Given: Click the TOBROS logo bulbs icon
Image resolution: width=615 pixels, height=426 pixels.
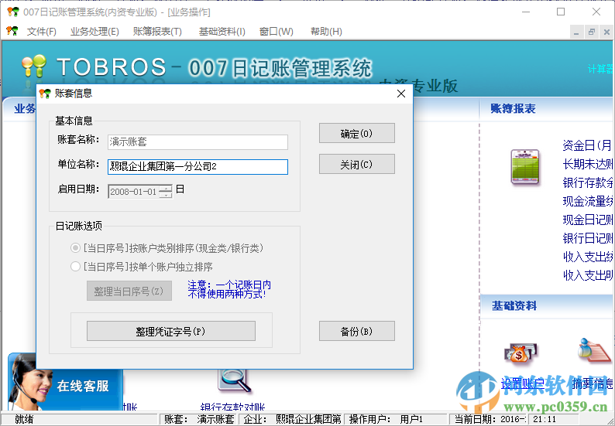Looking at the screenshot, I should [x=34, y=66].
